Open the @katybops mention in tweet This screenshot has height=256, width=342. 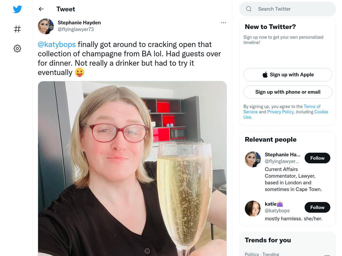coord(57,44)
